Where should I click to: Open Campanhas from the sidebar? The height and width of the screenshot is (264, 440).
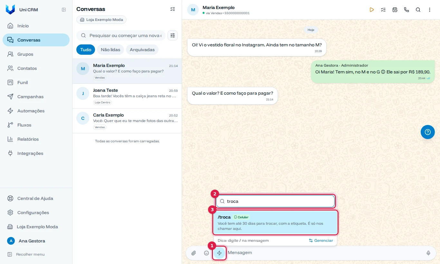(36, 97)
